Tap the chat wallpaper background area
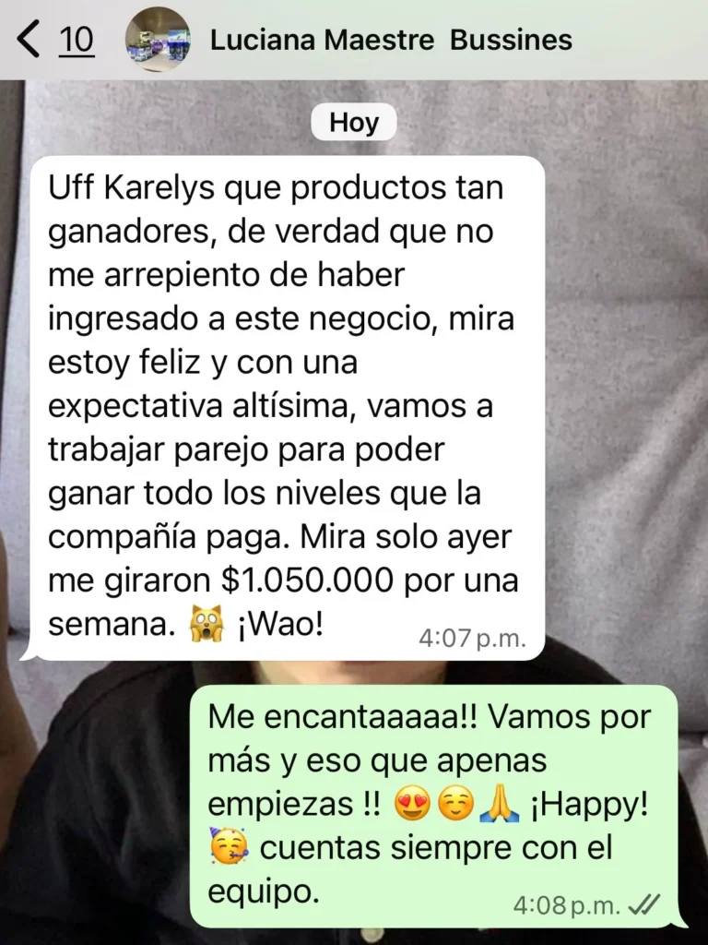The height and width of the screenshot is (945, 708). tap(626, 391)
